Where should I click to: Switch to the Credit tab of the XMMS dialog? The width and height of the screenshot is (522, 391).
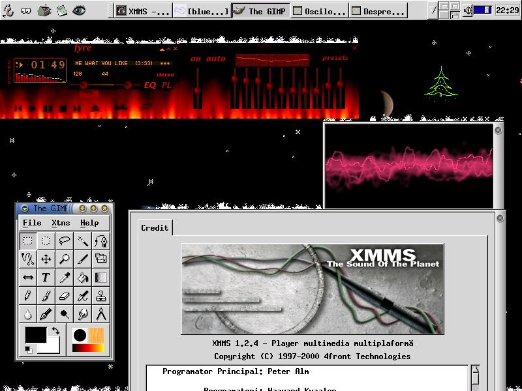point(154,228)
